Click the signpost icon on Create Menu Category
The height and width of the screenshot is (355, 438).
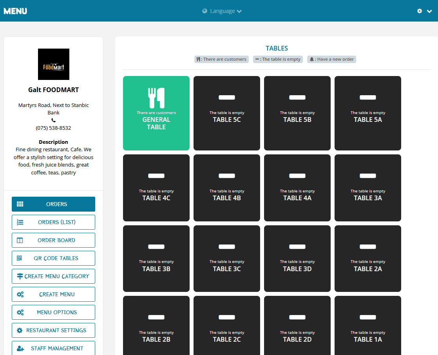[20, 276]
